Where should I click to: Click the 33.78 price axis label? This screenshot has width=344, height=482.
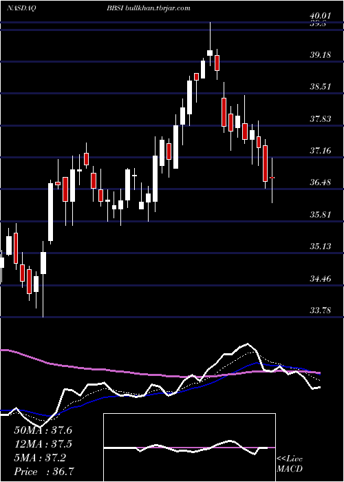point(321,310)
